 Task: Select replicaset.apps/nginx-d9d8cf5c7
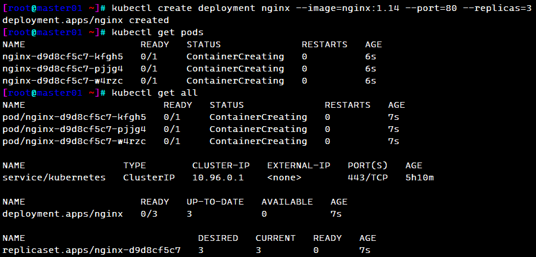click(x=92, y=250)
